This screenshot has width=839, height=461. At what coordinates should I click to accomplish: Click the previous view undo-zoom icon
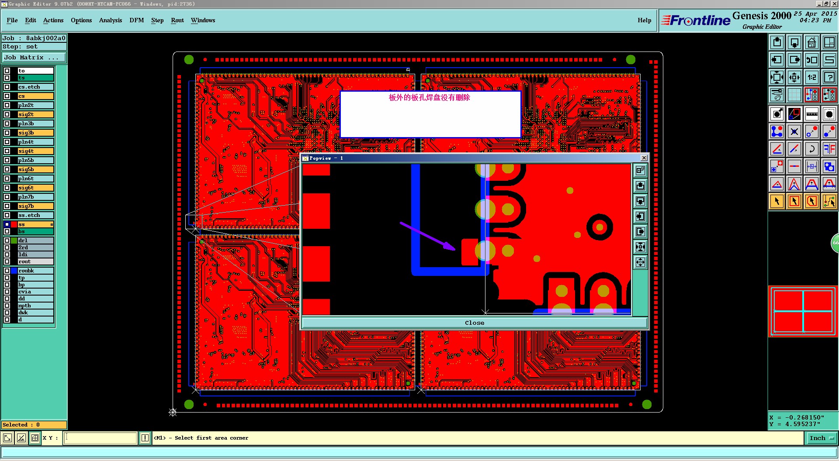(812, 60)
